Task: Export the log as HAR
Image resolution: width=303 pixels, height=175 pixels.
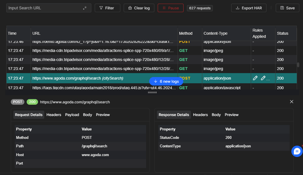Action: [x=249, y=8]
